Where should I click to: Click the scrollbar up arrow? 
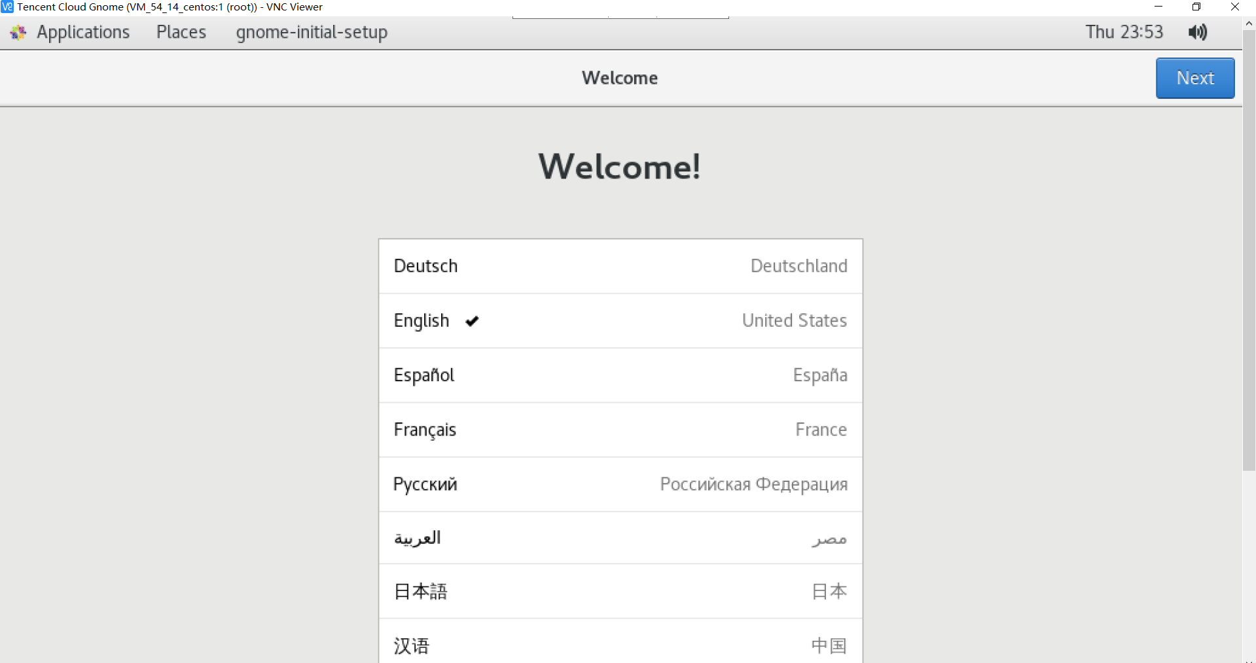pos(1248,23)
